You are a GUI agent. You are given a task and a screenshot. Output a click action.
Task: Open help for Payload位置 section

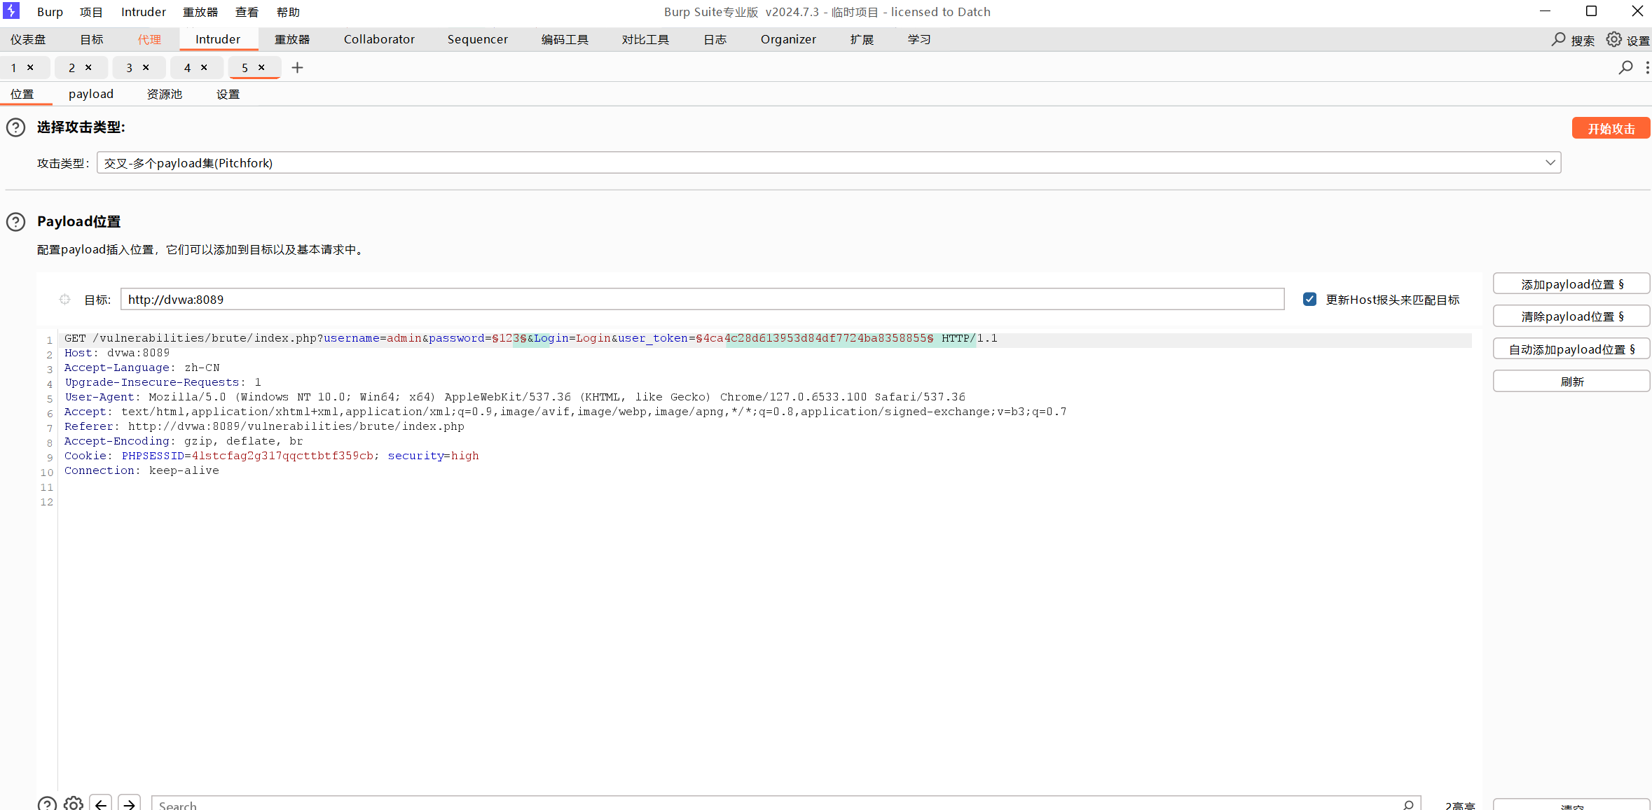click(15, 222)
